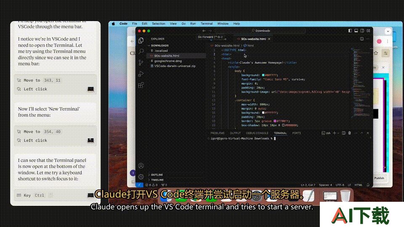
Task: Click the Downloads command center search box
Action: click(x=260, y=31)
